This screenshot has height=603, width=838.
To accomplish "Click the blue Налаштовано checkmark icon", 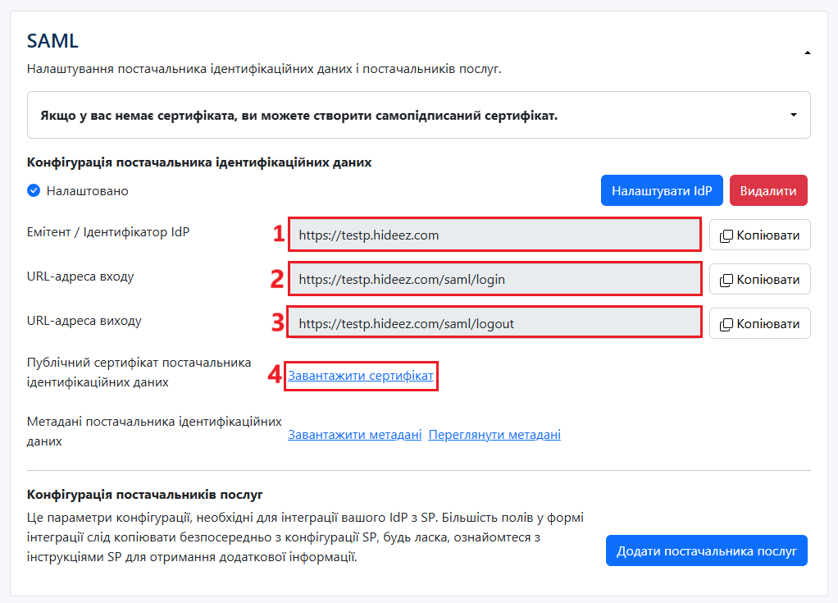I will 34,191.
